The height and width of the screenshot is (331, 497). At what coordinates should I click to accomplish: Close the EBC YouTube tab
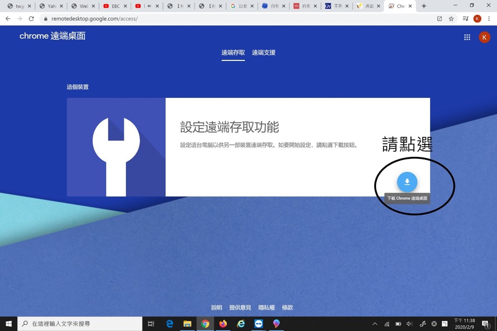click(x=125, y=6)
